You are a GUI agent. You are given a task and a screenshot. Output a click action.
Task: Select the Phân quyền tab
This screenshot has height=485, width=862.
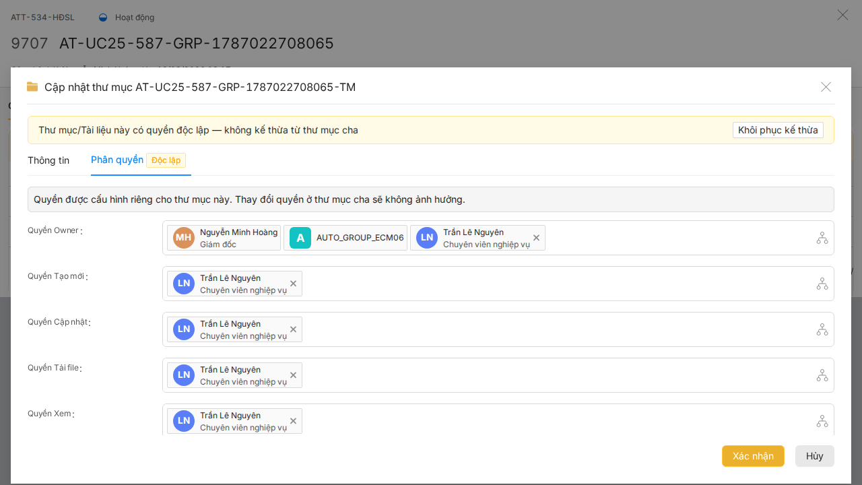pyautogui.click(x=117, y=160)
